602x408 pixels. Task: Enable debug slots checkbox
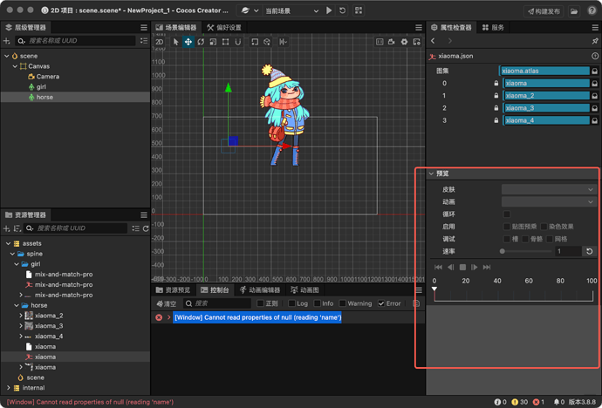(507, 239)
